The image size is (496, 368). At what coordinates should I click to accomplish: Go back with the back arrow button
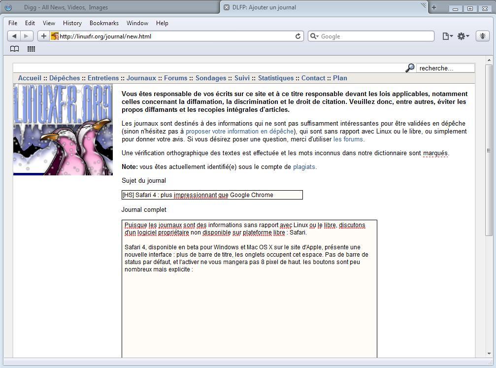click(x=14, y=36)
